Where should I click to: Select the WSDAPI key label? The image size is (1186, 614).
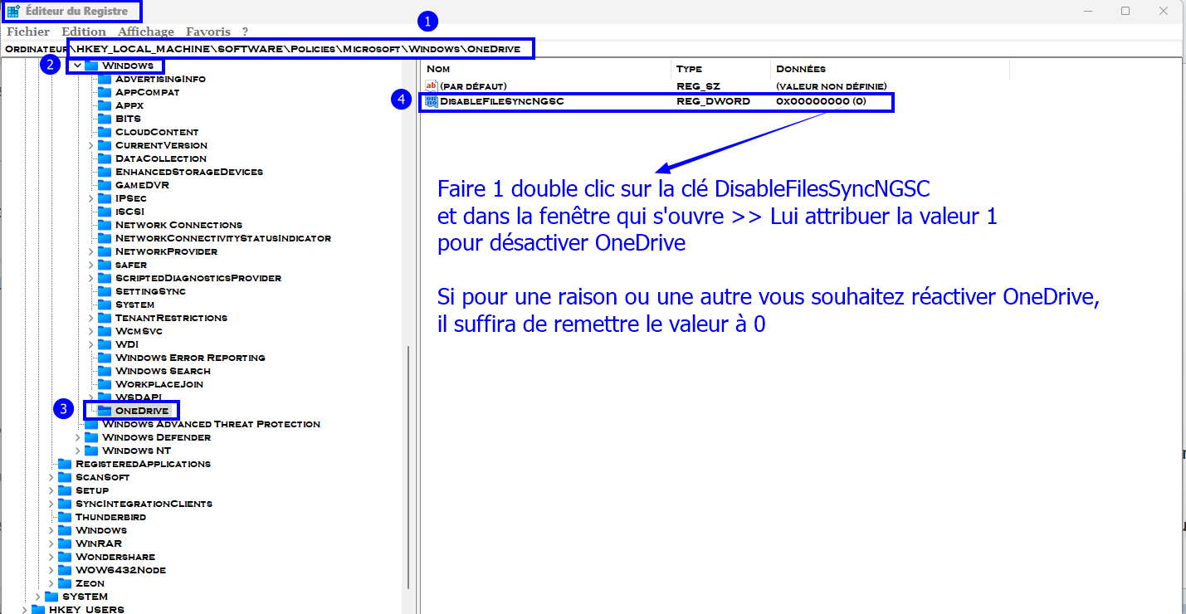(137, 397)
